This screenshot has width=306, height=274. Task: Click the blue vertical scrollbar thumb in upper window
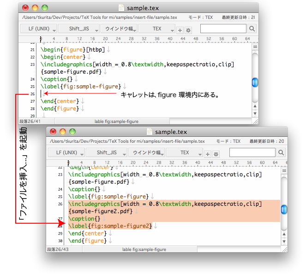[x=254, y=82]
